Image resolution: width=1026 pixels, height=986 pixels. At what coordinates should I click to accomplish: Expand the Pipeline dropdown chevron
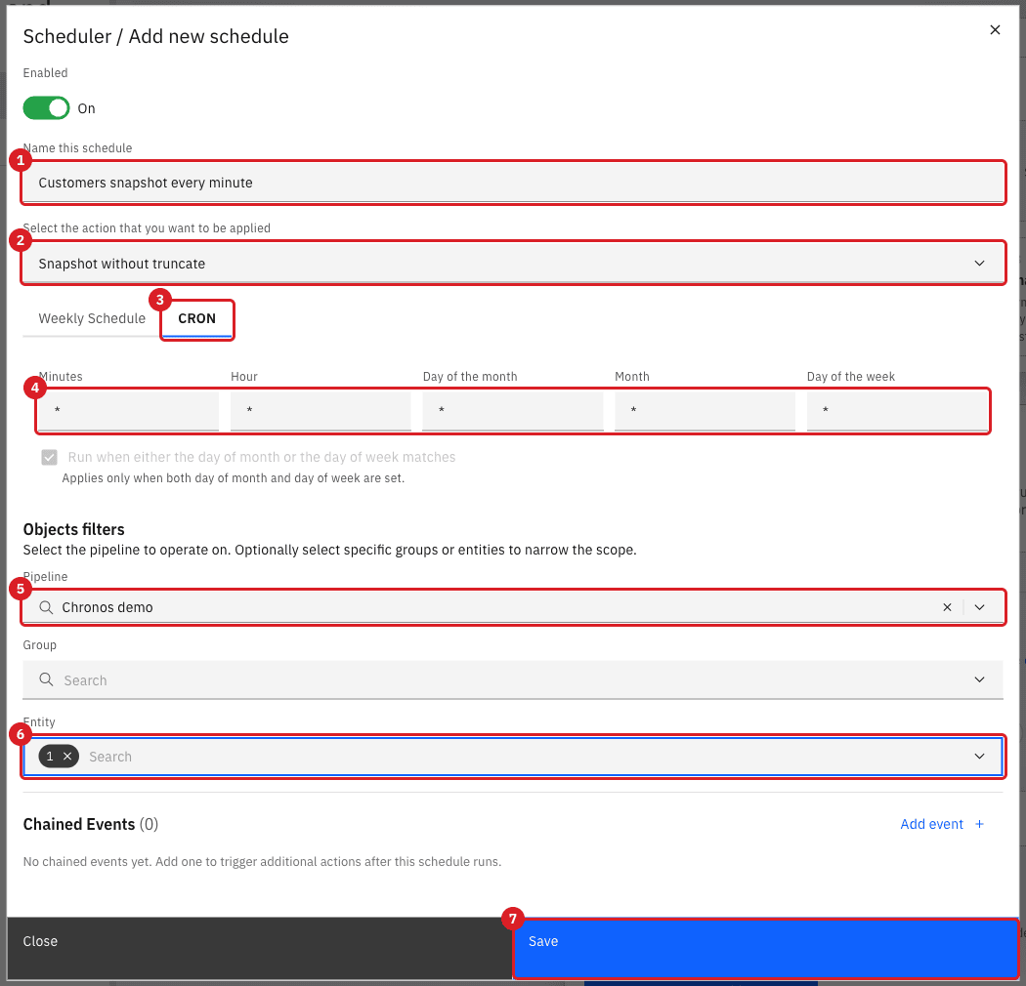click(x=979, y=607)
